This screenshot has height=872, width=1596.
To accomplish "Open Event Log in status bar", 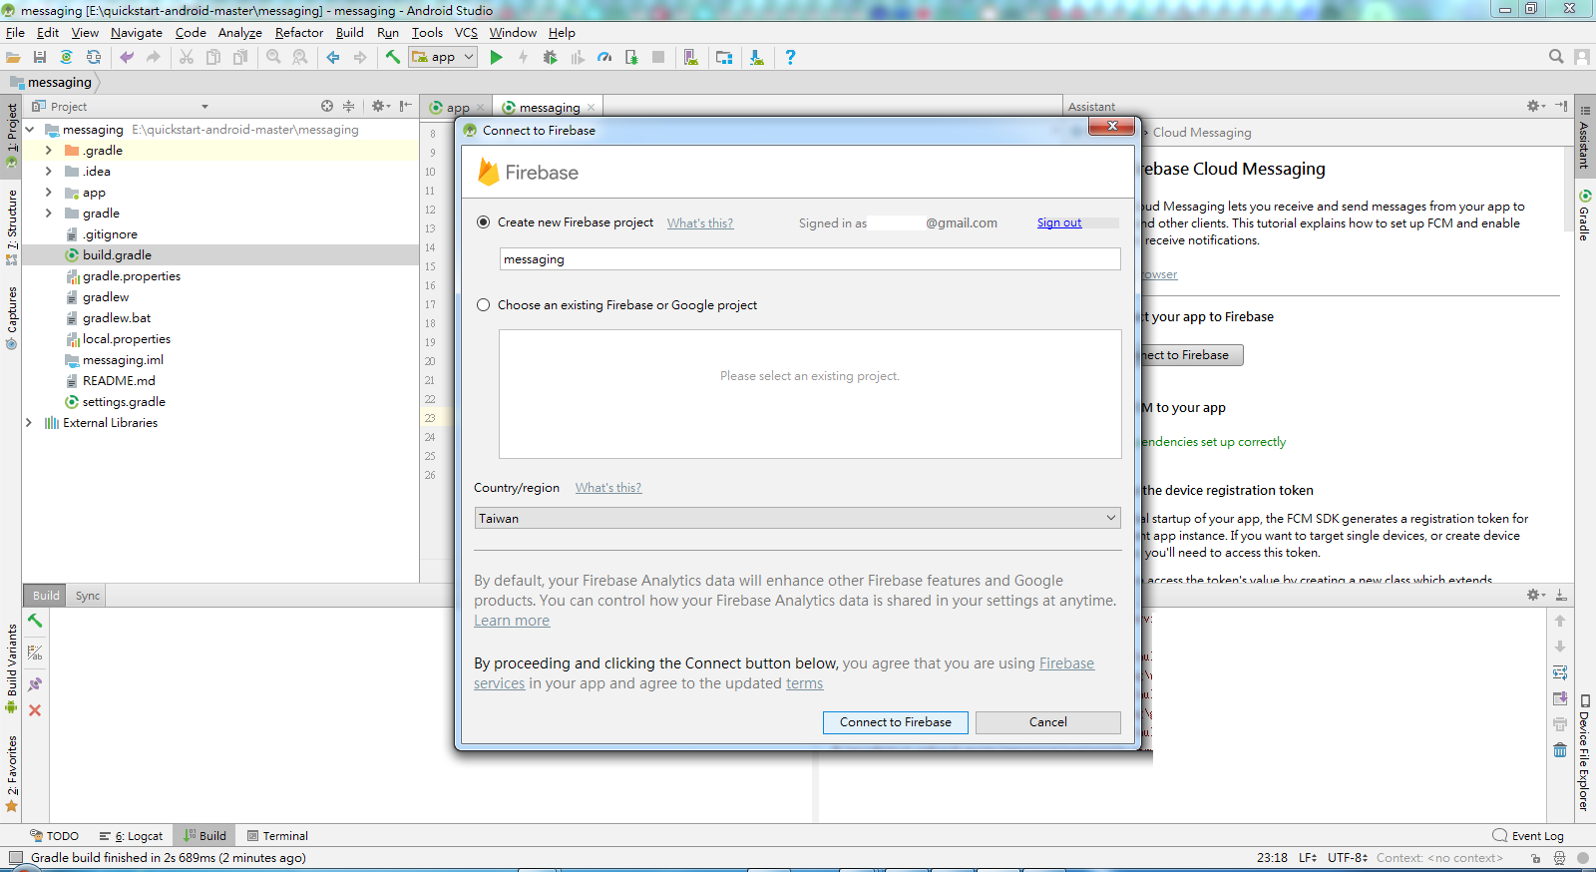I will (x=1528, y=836).
